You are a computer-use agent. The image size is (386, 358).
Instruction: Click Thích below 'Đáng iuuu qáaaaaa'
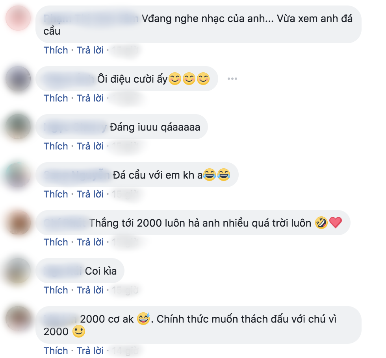click(x=56, y=146)
